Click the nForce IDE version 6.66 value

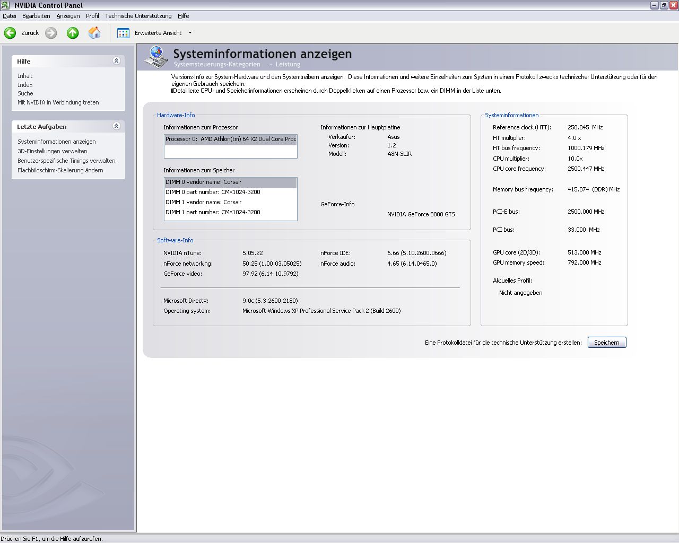click(416, 253)
